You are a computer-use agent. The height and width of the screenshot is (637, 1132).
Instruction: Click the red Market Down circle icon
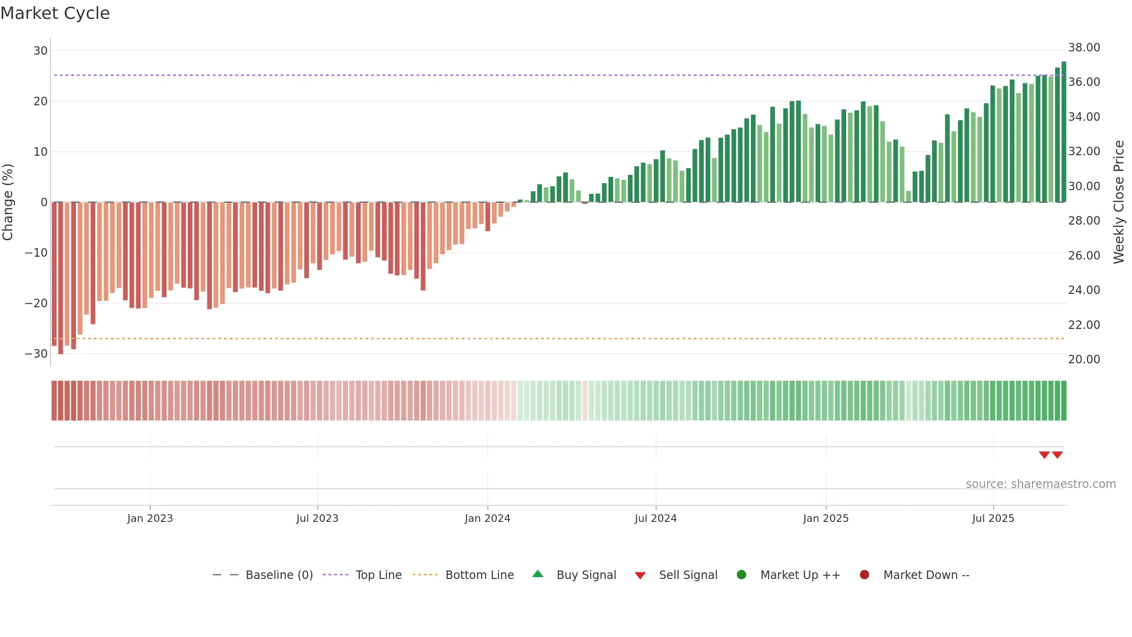865,575
